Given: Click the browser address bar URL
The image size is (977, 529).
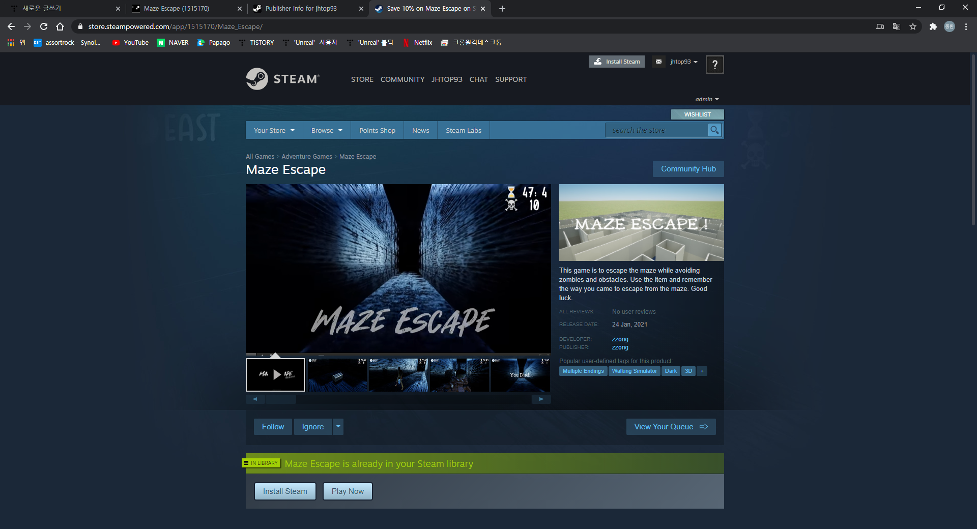Looking at the screenshot, I should 176,26.
